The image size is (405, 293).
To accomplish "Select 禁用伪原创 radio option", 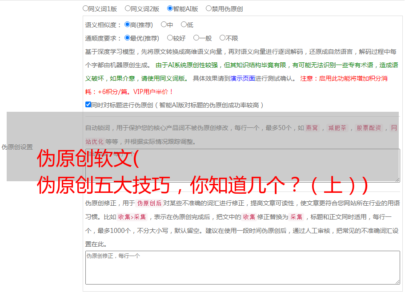I will click(x=209, y=8).
